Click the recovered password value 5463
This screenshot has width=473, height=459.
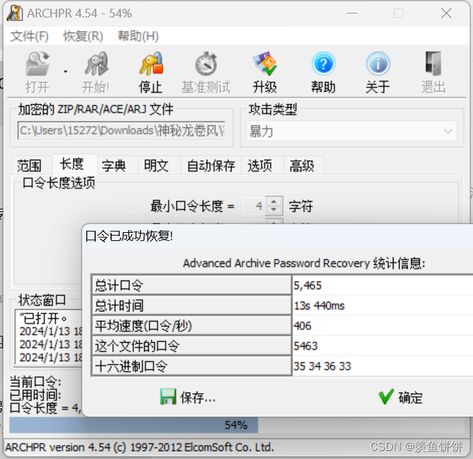[306, 346]
